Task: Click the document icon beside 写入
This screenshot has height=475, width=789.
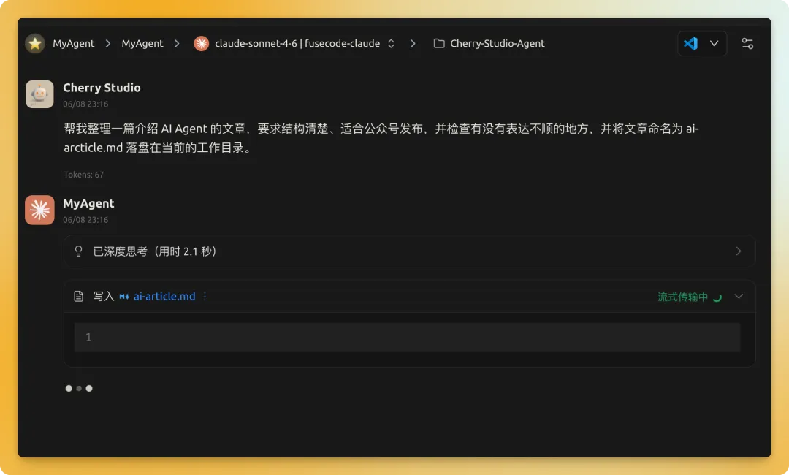Action: (x=78, y=297)
